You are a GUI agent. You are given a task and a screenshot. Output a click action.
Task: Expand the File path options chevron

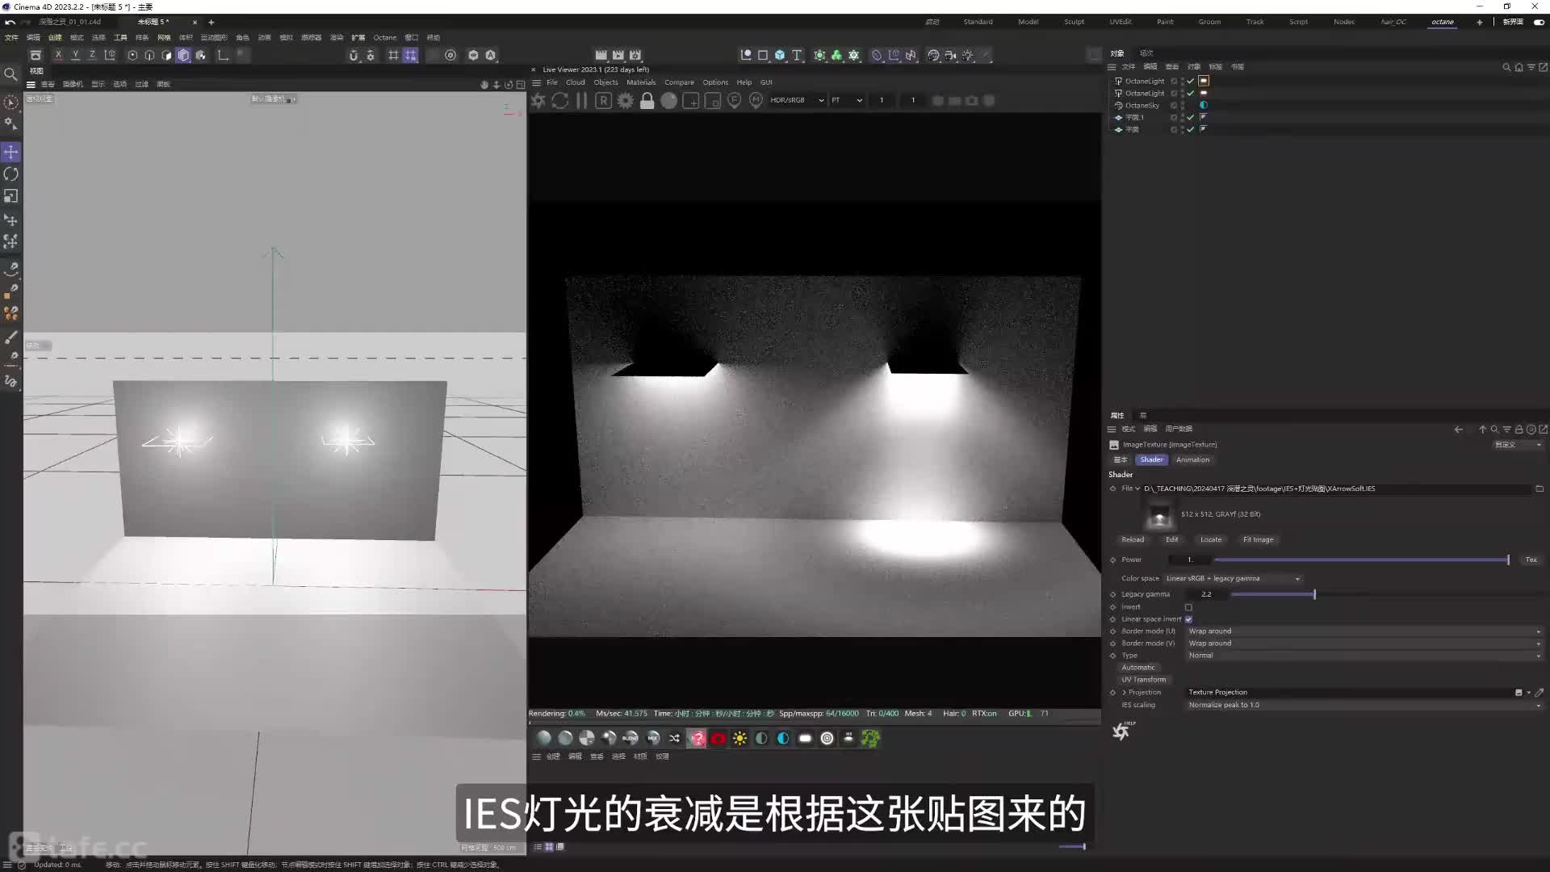point(1137,488)
